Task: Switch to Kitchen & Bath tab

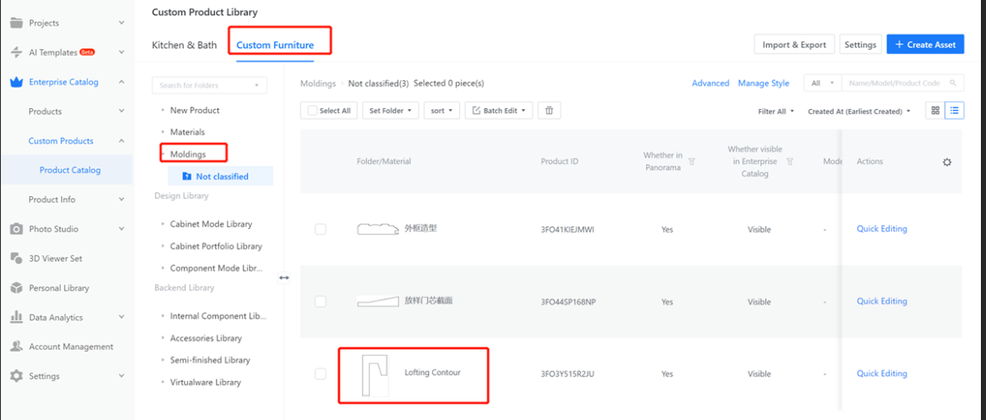Action: [x=184, y=45]
